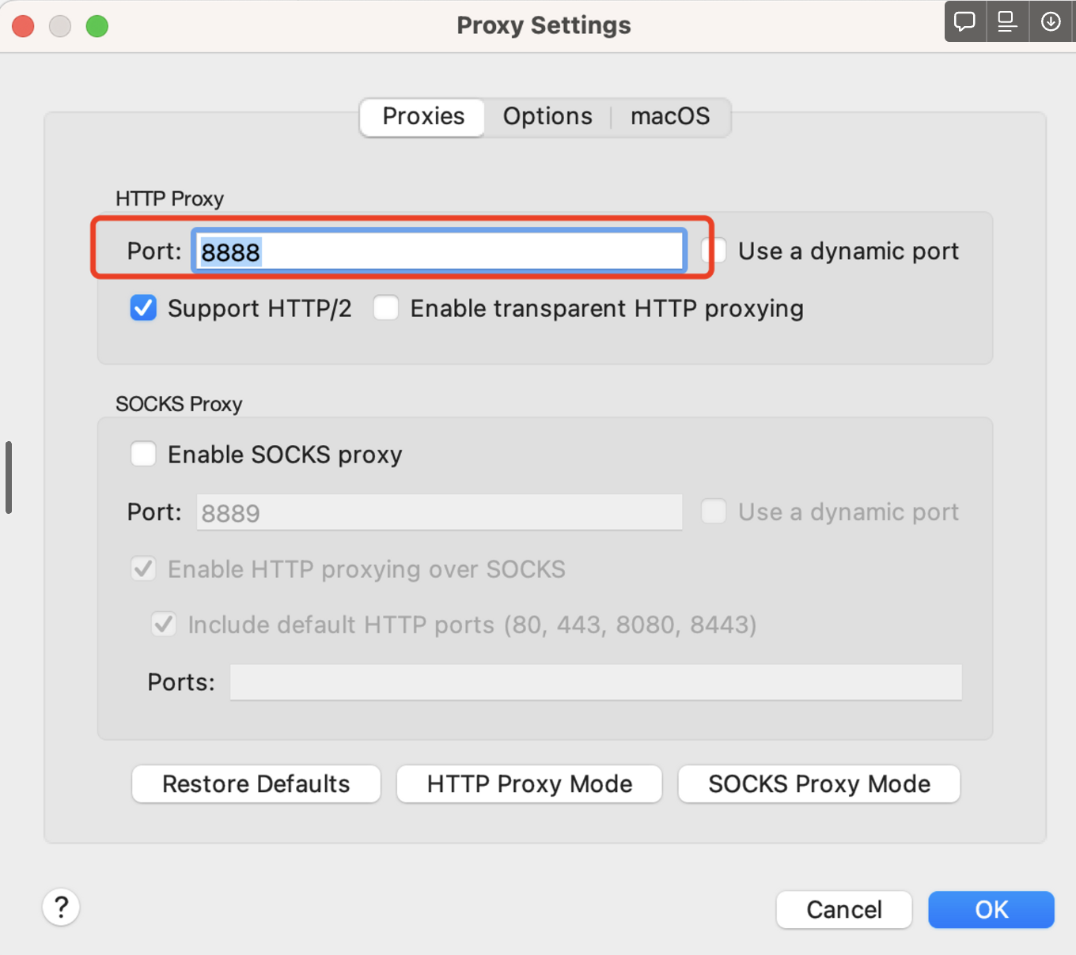Viewport: 1076px width, 955px height.
Task: Check Use a dynamic port for SOCKS Proxy
Action: [x=713, y=511]
